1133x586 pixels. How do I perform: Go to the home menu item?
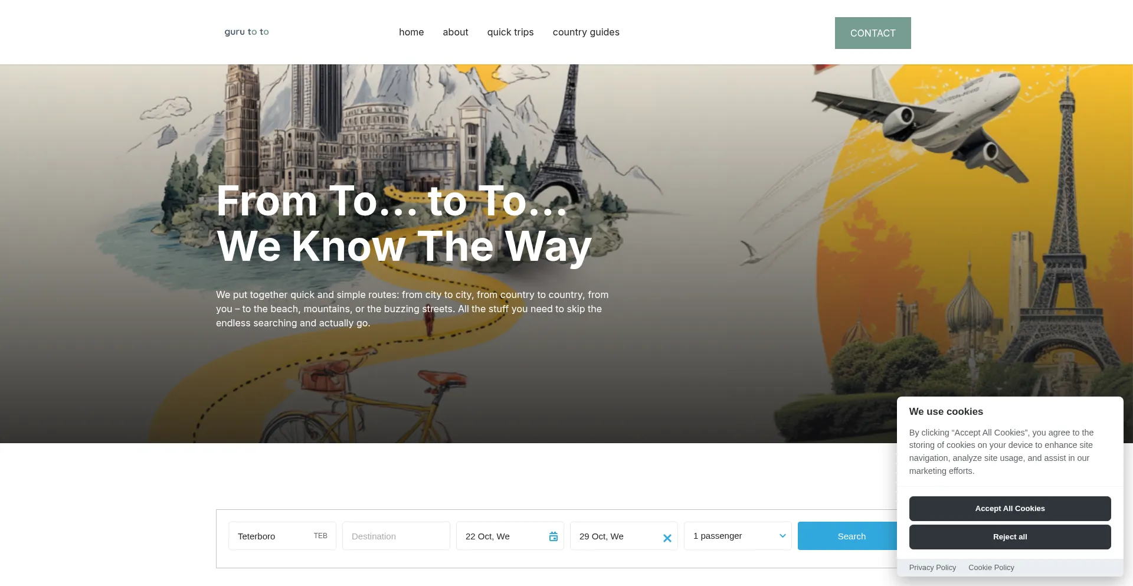coord(411,32)
